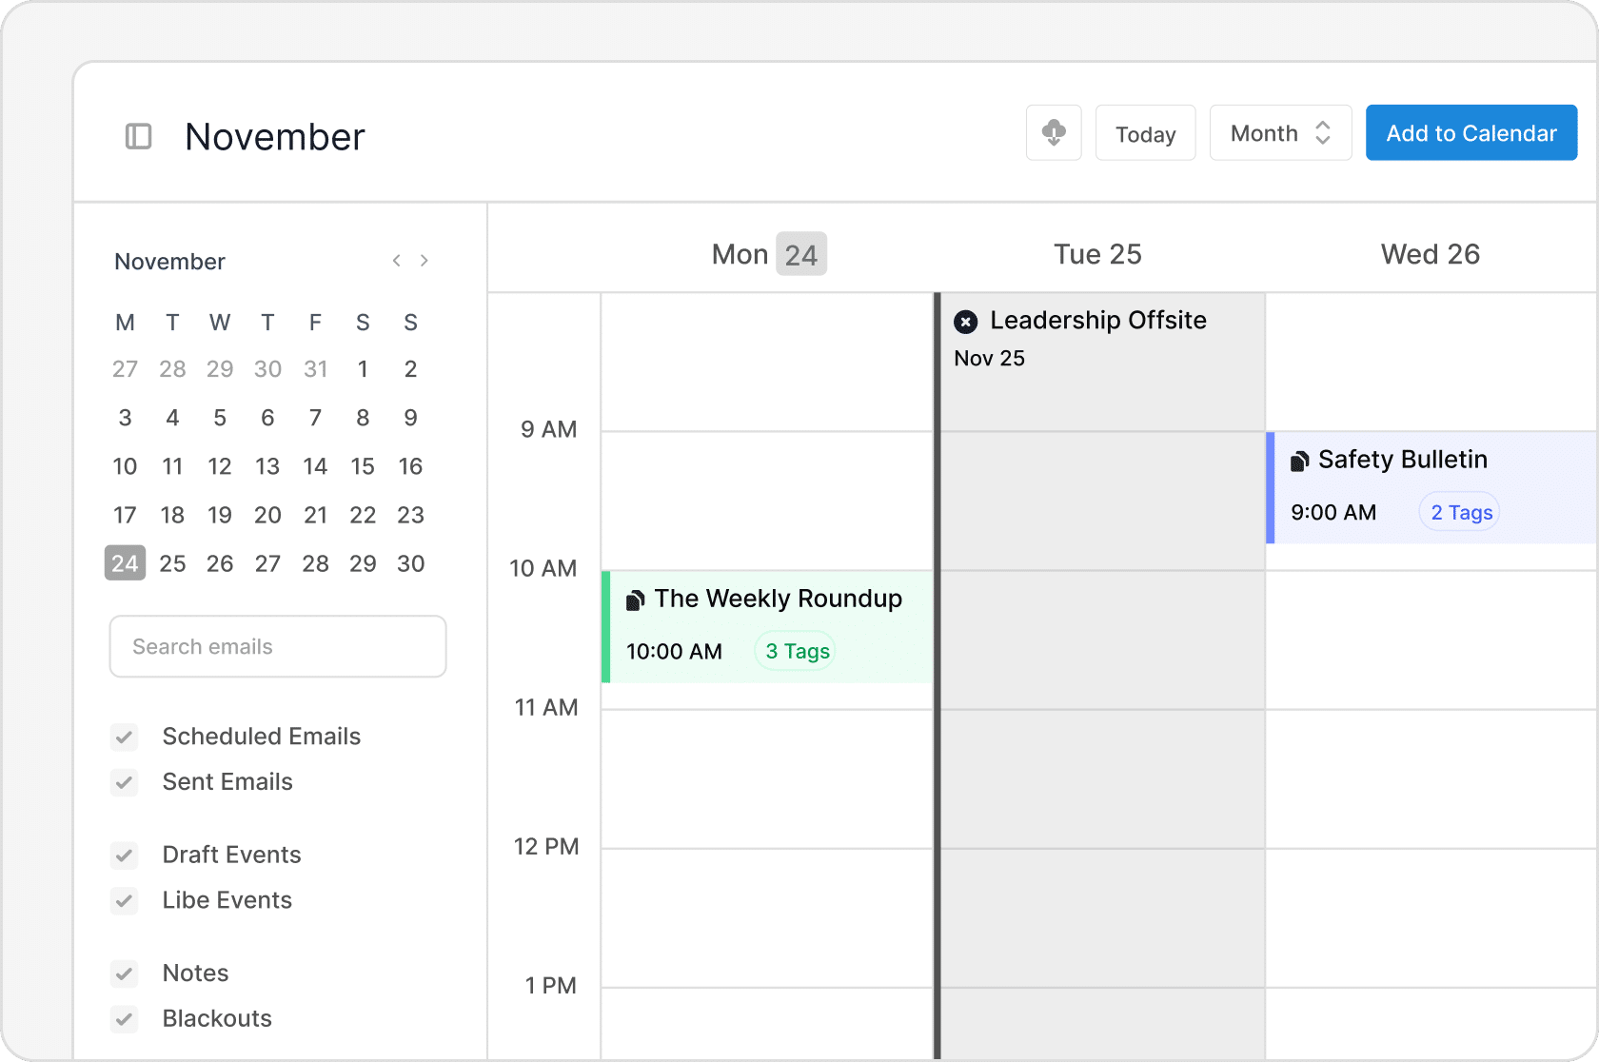Click The Weekly Roundup document icon

(x=635, y=600)
